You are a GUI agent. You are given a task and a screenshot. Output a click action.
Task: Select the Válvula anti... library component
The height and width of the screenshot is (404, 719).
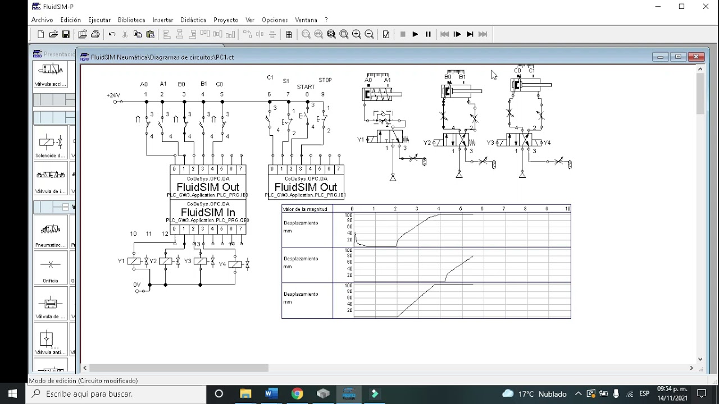click(x=51, y=339)
